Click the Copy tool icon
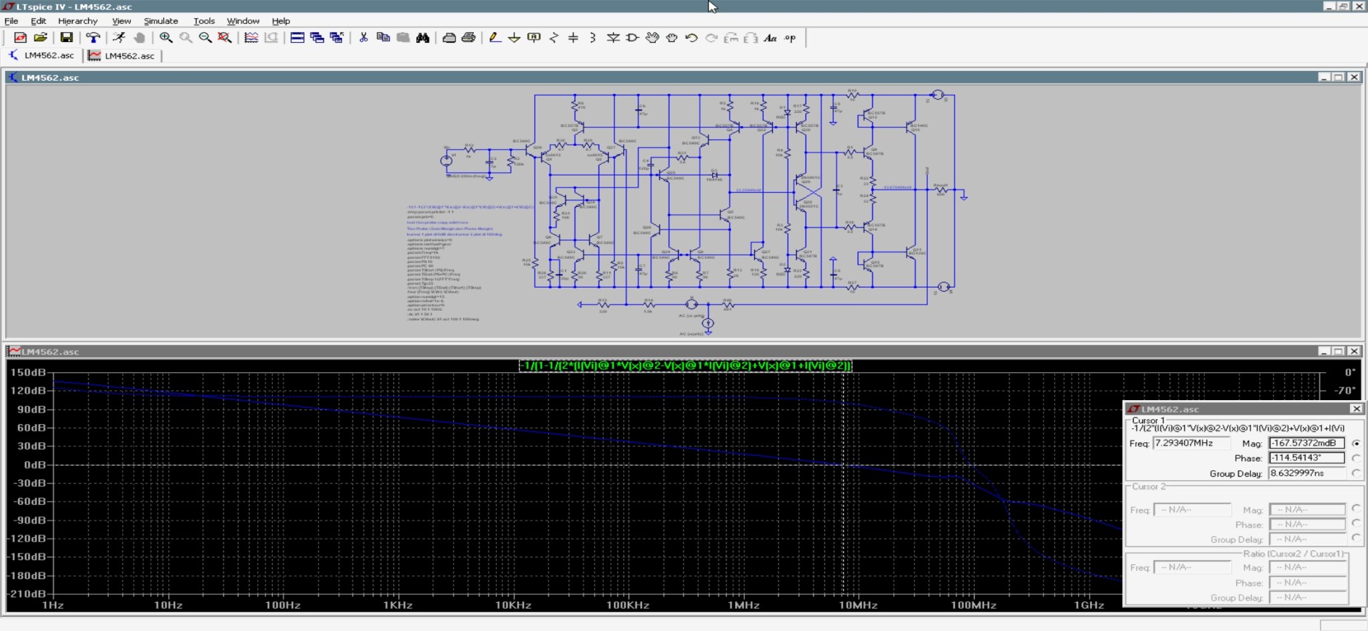The image size is (1368, 631). tap(383, 38)
